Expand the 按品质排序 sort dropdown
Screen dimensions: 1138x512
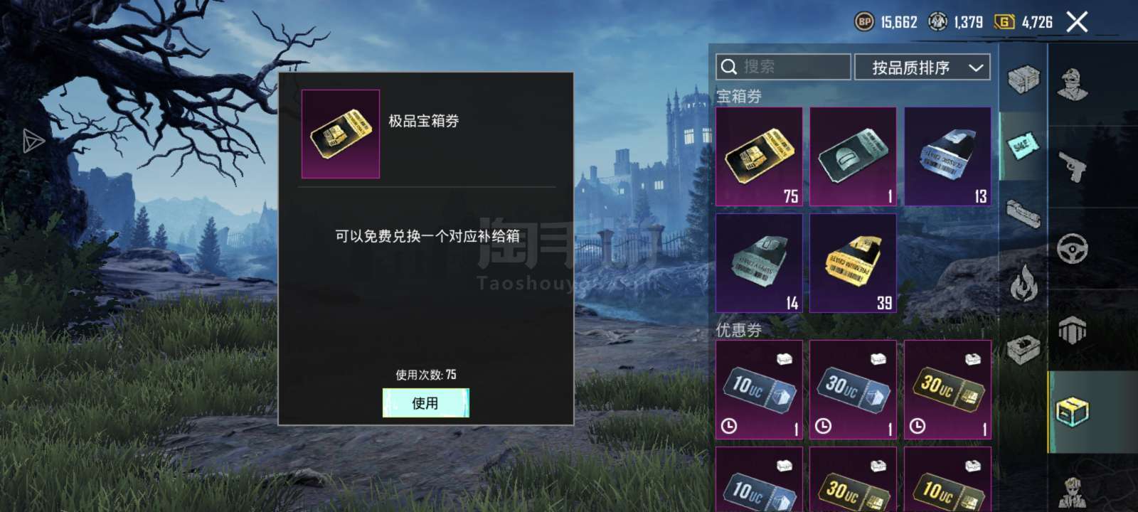coord(922,68)
